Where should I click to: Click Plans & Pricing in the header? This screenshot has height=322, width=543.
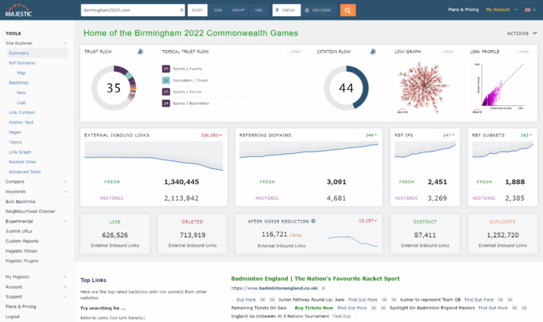pos(464,10)
